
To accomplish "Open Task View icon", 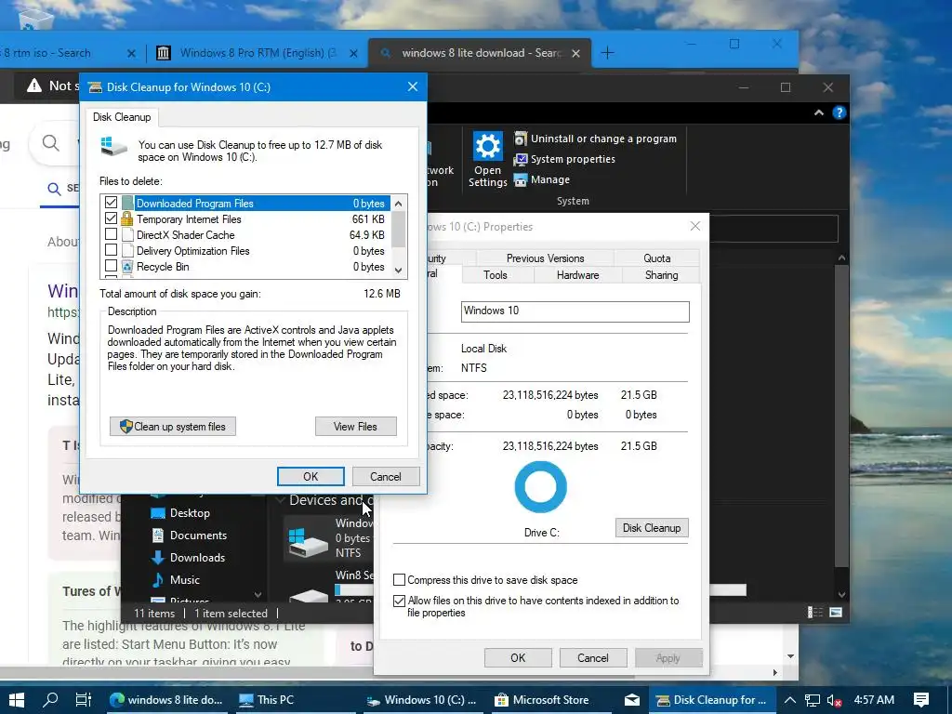I will coord(83,699).
